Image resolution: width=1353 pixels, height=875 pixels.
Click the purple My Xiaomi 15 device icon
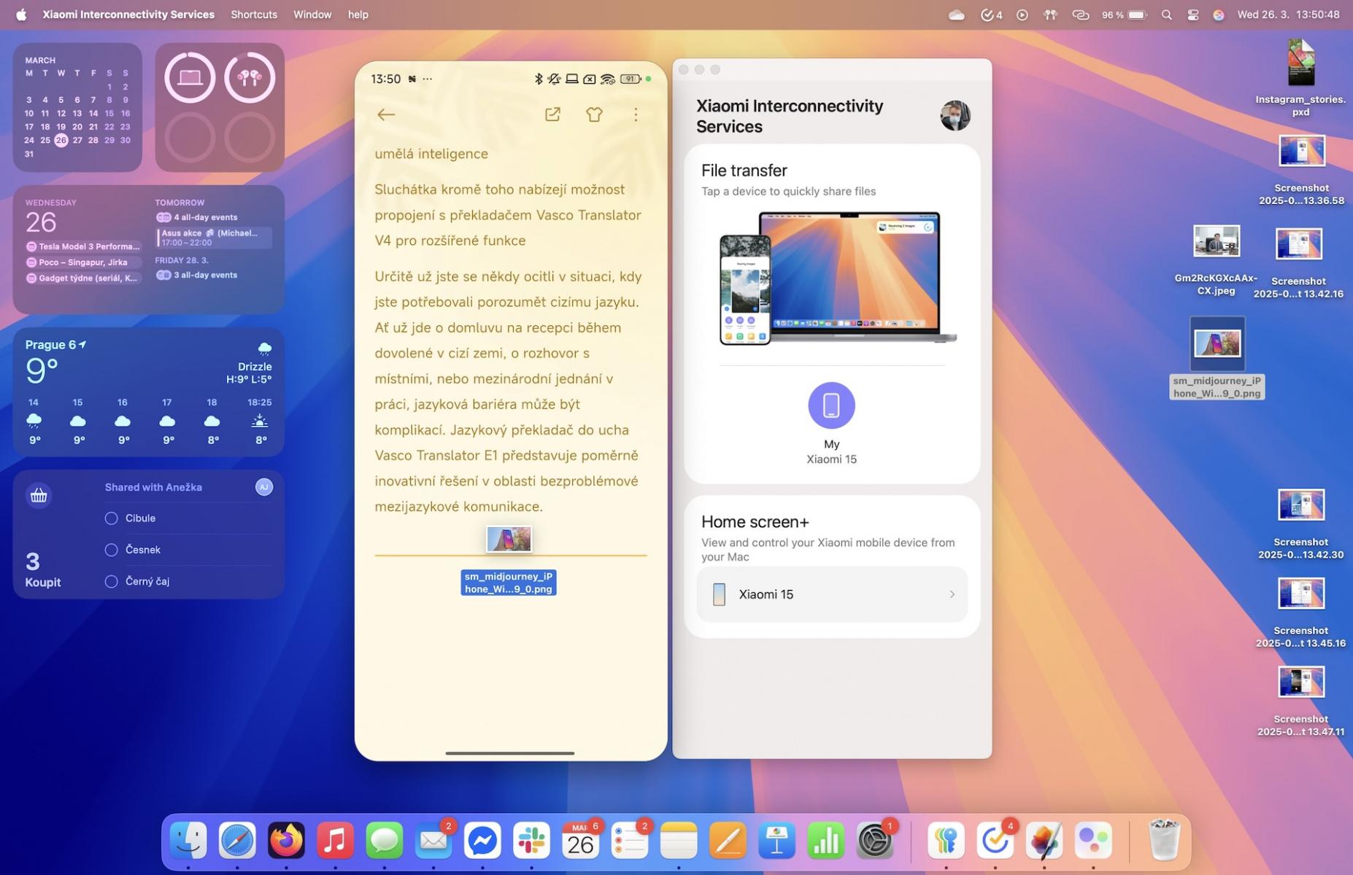click(x=831, y=405)
